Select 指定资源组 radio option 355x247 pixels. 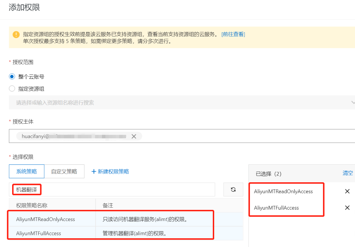12,89
